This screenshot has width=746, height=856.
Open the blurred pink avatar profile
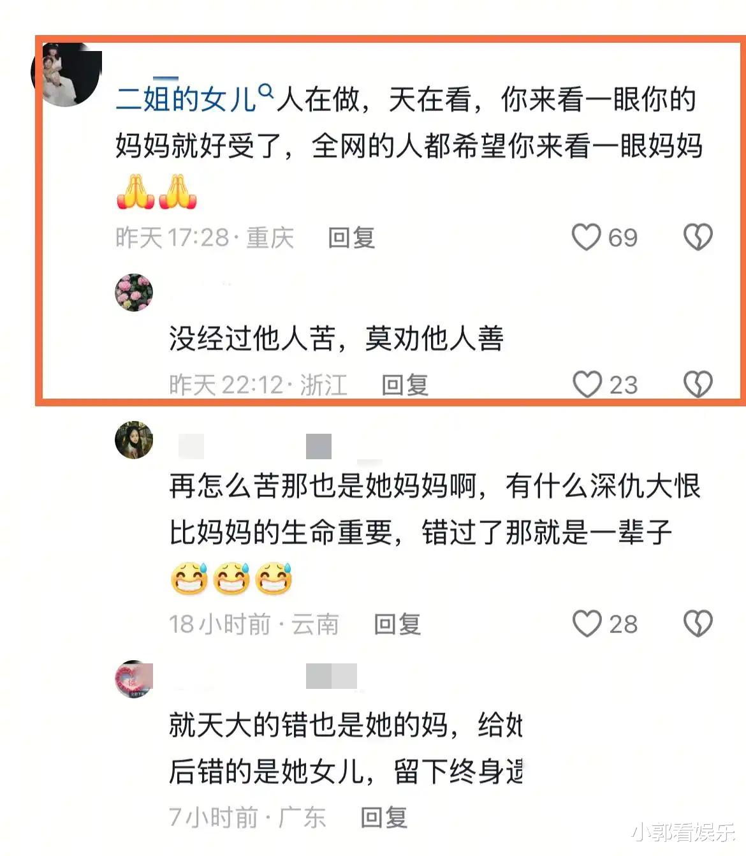pyautogui.click(x=134, y=679)
